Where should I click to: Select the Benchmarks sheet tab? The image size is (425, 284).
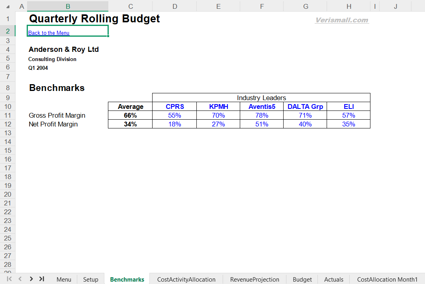coord(127,279)
